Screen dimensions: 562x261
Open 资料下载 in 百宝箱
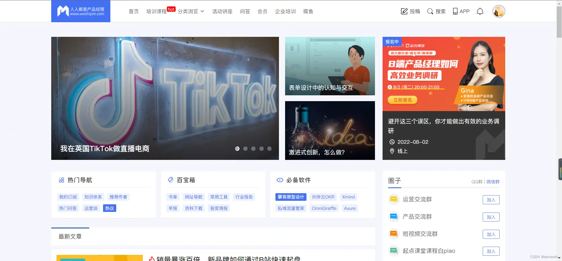click(x=193, y=208)
